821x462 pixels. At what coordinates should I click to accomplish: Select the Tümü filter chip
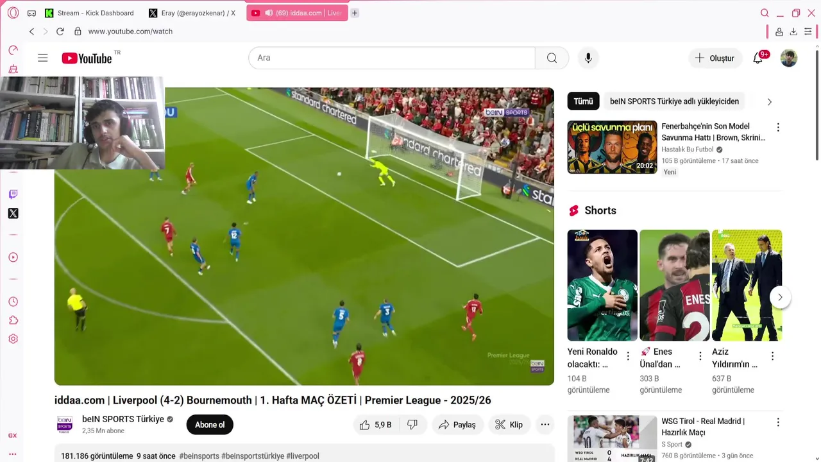pos(583,101)
